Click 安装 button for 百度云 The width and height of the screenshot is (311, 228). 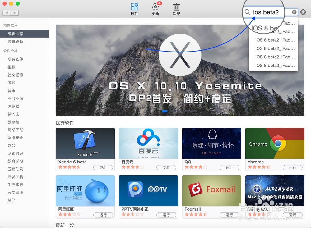166,167
